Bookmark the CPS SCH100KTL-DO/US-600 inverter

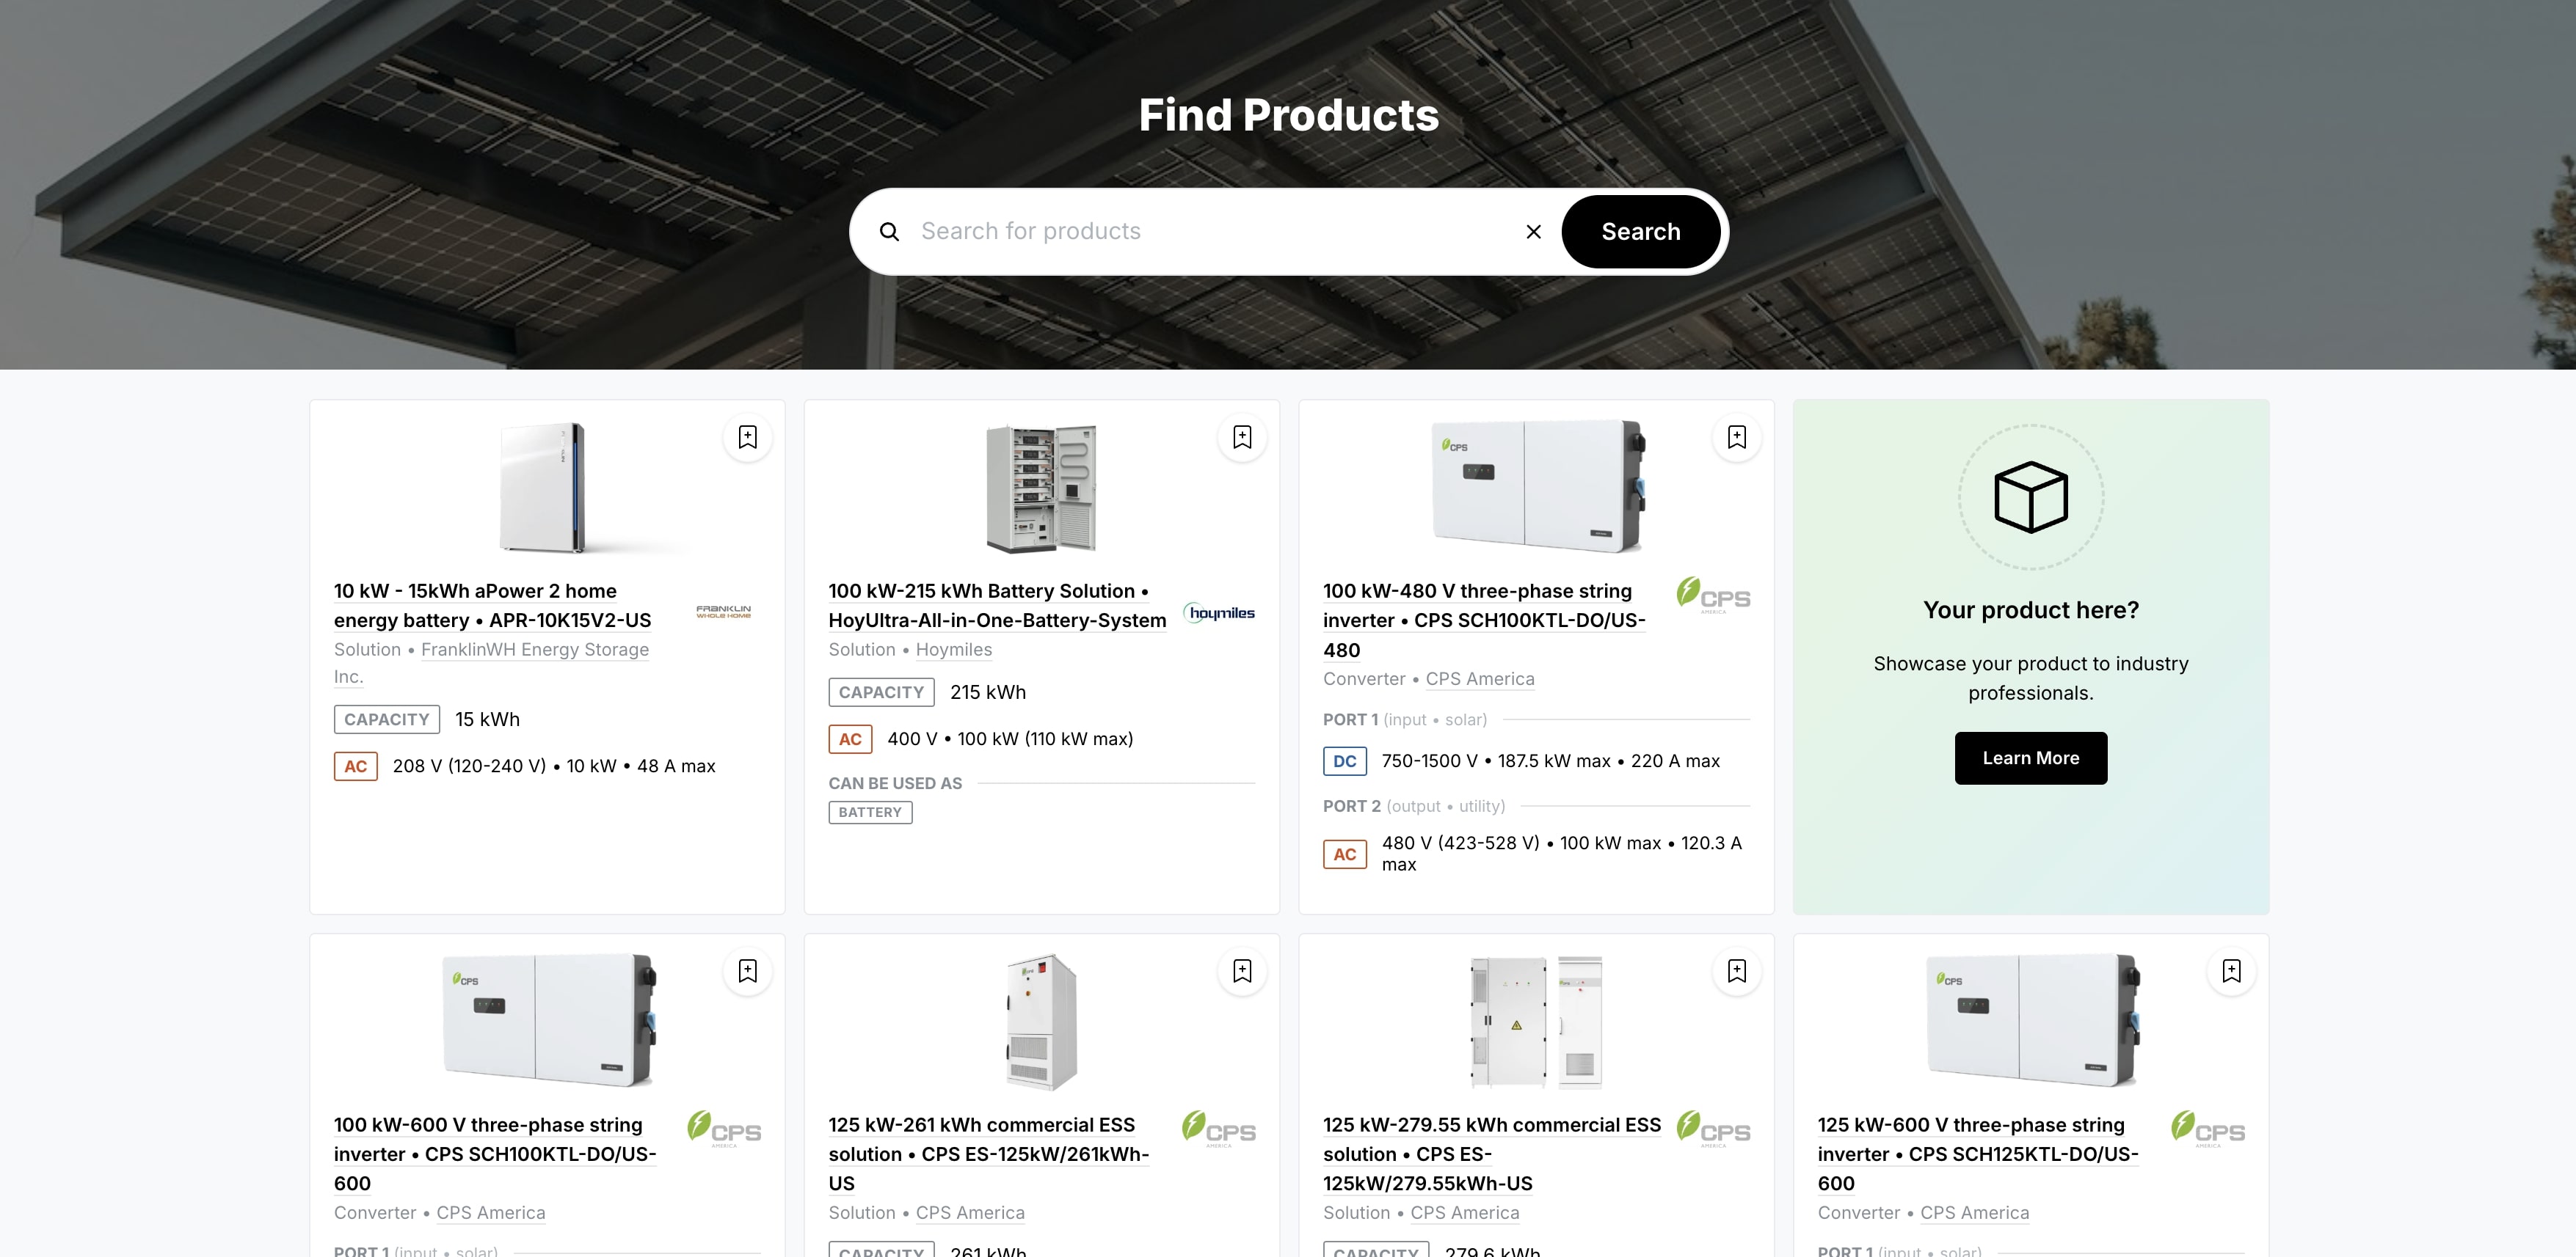click(747, 971)
